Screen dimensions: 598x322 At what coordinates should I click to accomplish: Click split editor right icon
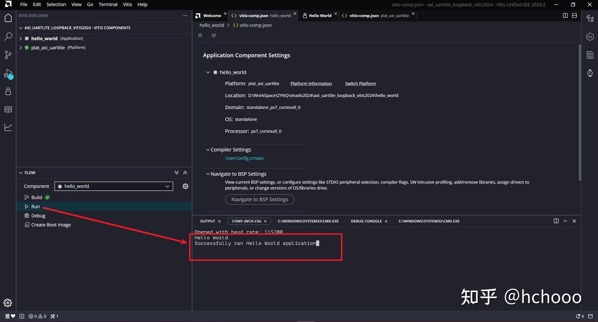click(565, 15)
